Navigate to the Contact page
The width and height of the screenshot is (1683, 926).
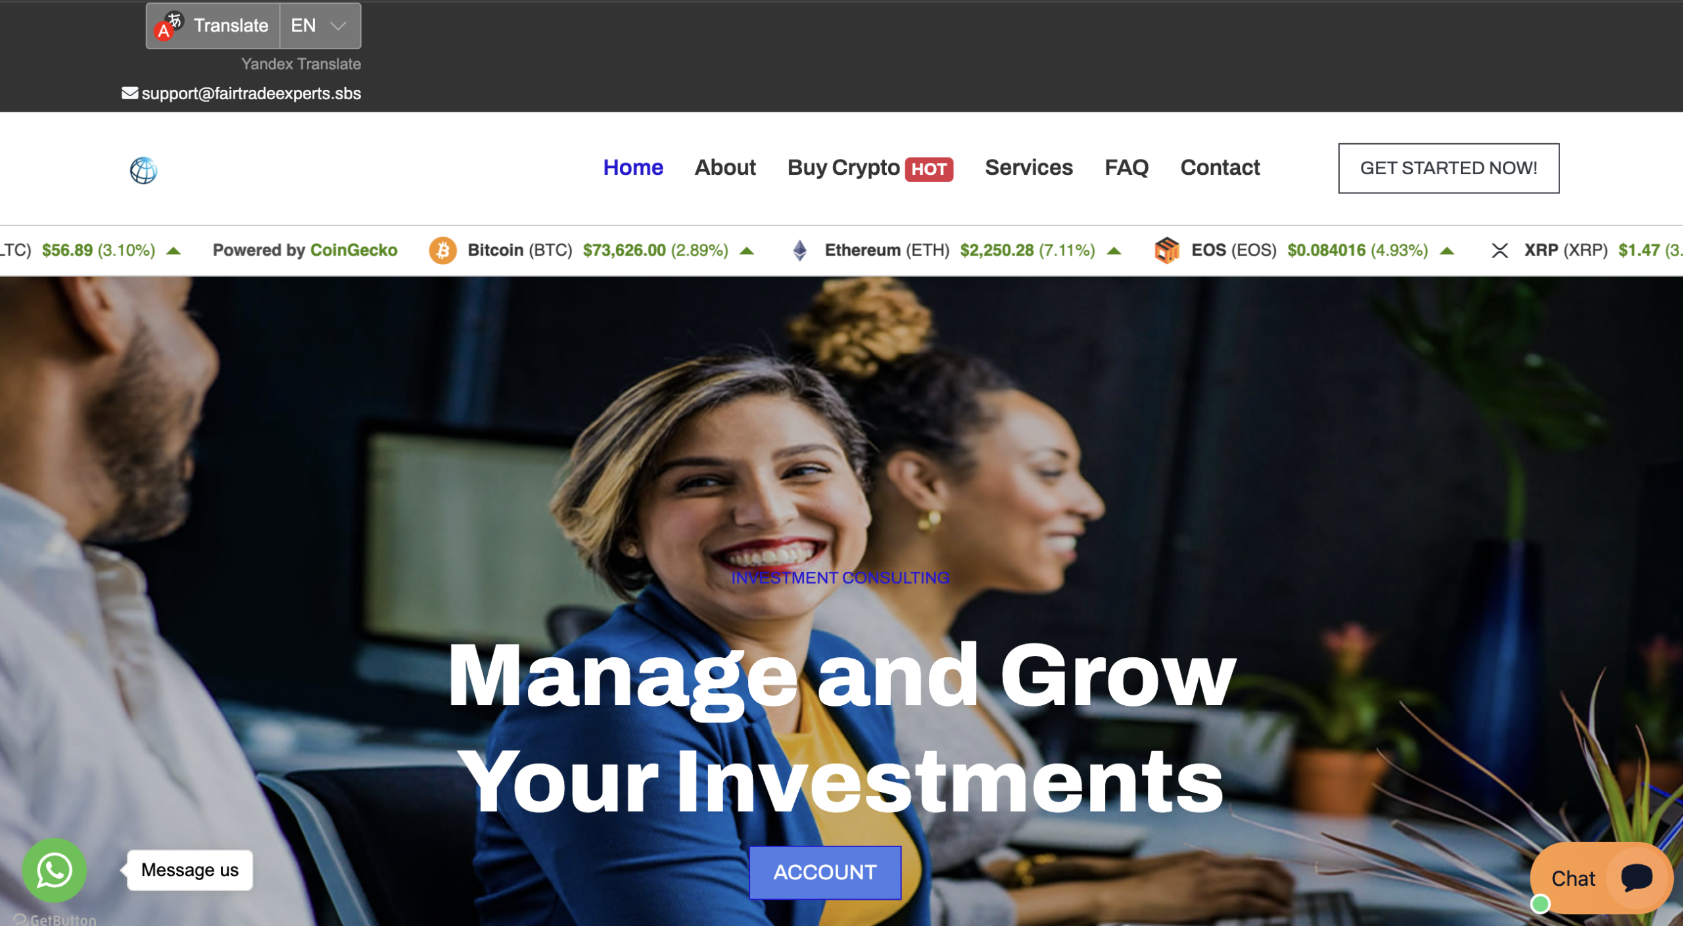1220,168
